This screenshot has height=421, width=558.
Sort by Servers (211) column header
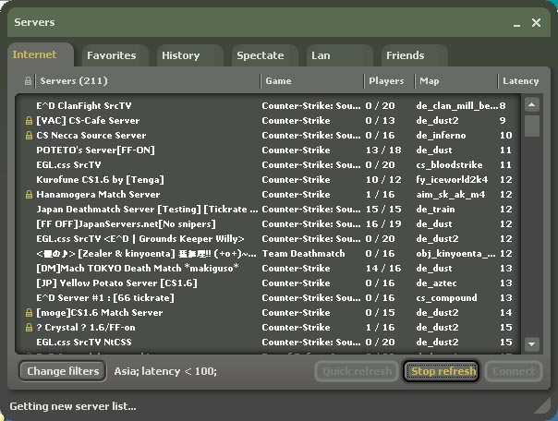148,81
